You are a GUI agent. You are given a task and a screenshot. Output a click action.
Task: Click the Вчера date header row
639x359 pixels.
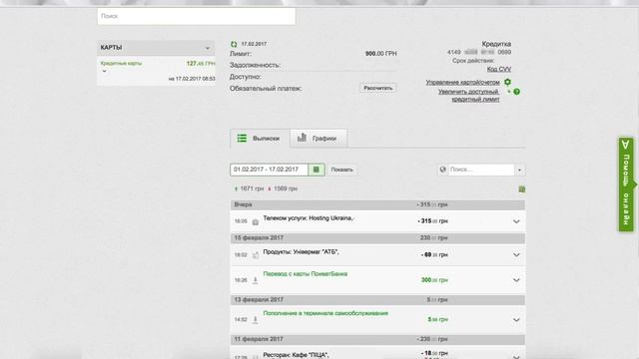click(x=377, y=204)
